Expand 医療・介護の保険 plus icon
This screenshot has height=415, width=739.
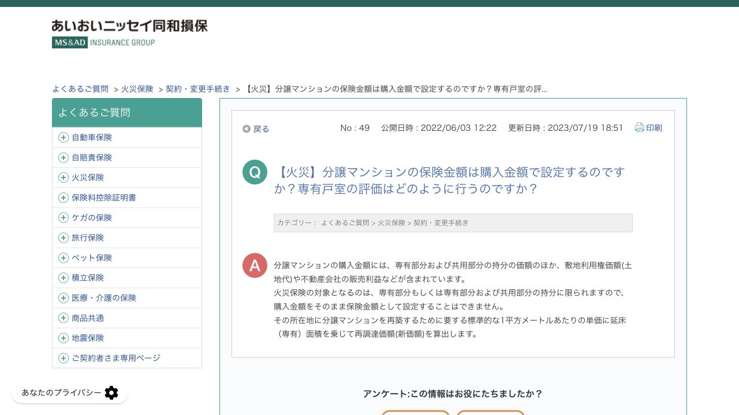(64, 298)
